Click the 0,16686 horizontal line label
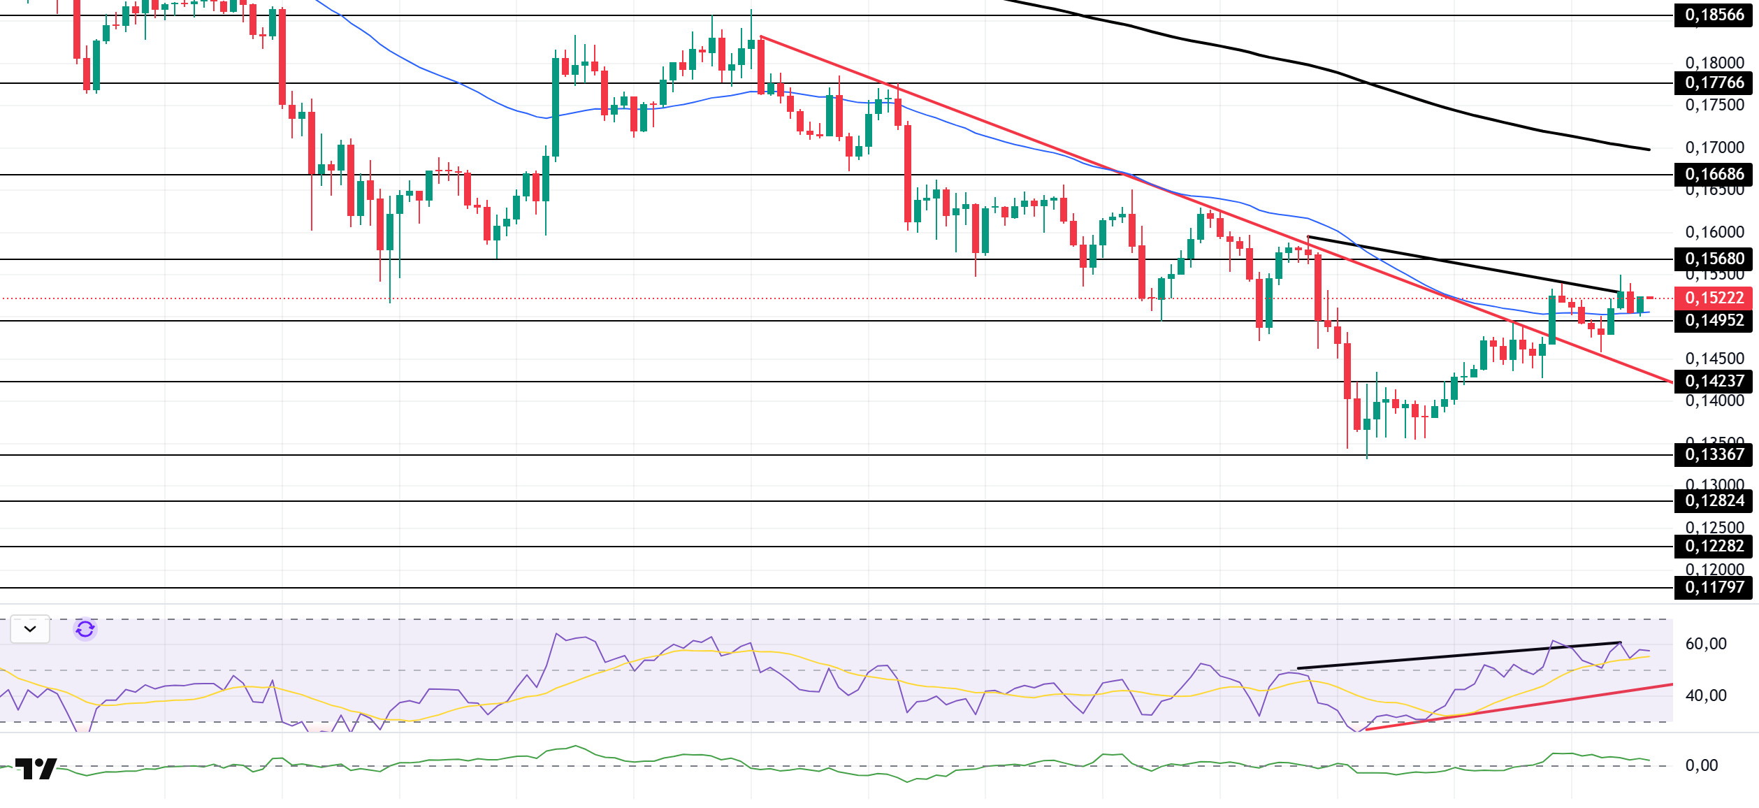1759x808 pixels. (1714, 174)
